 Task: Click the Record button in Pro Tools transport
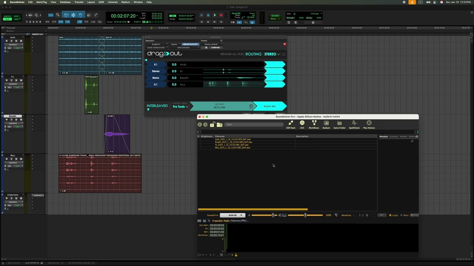click(221, 16)
